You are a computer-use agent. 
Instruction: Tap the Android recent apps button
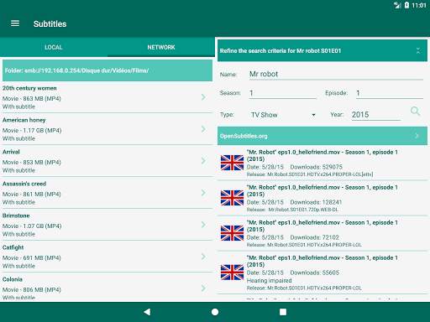[283, 312]
